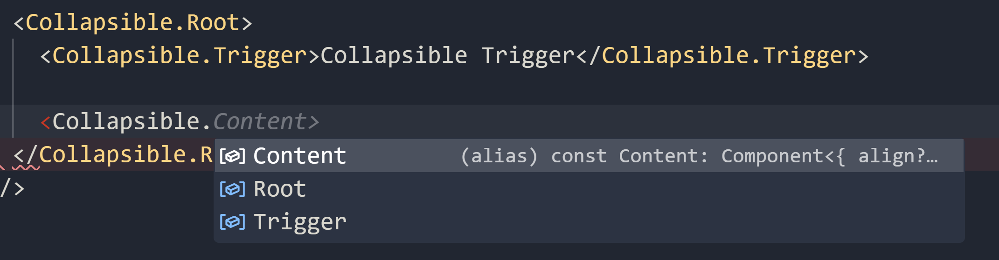
Task: Click the variable icon beside Trigger suggestion
Action: [x=232, y=222]
